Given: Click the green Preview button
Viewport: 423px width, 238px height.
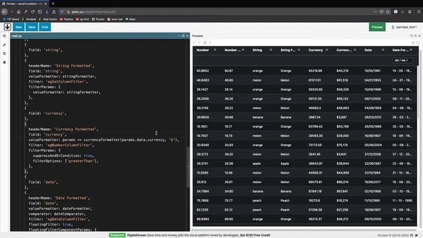Looking at the screenshot, I should pyautogui.click(x=377, y=27).
